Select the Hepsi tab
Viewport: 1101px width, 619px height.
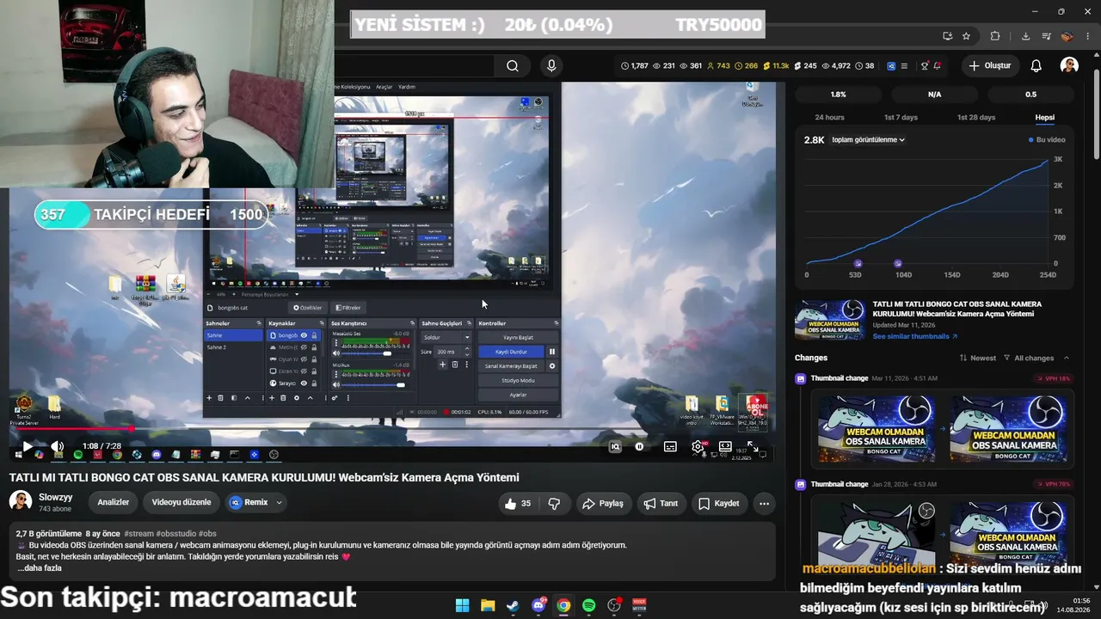coord(1044,118)
